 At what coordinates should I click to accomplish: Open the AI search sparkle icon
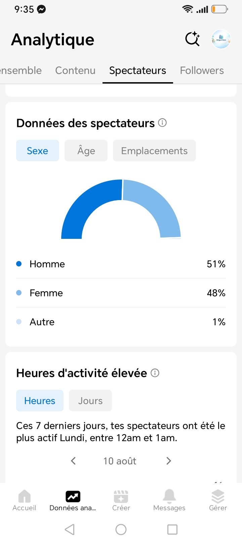click(x=193, y=39)
